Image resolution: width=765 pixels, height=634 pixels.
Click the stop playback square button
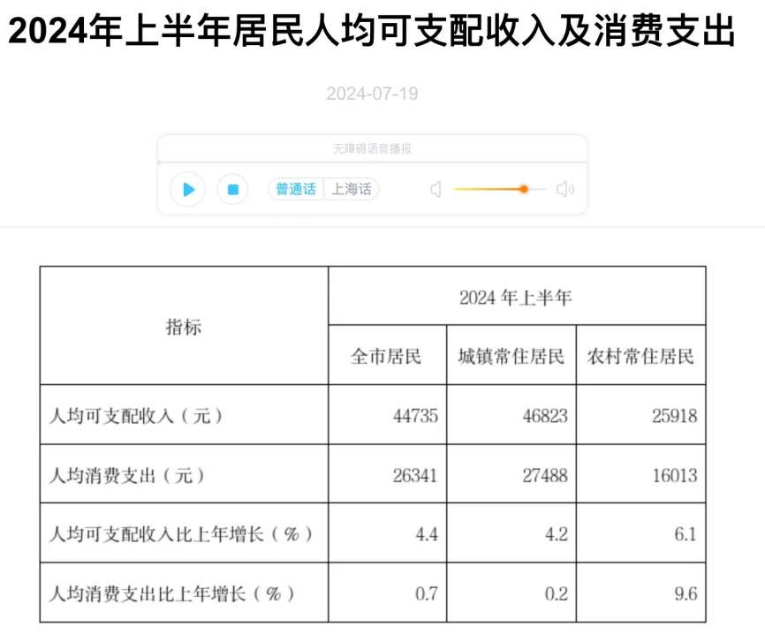tap(232, 189)
